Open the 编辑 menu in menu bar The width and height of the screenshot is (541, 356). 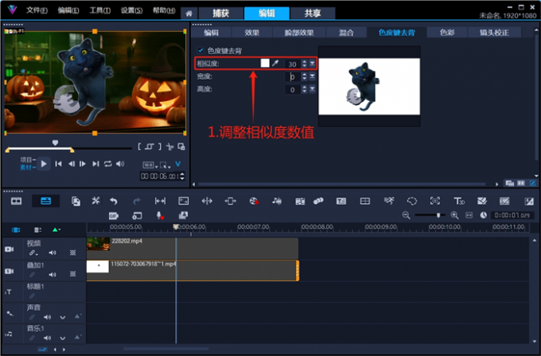(68, 10)
